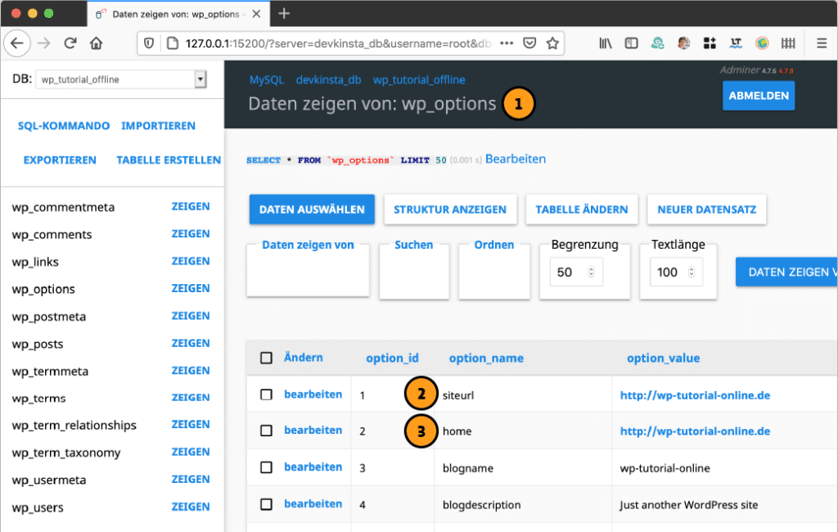Click the browser forward arrow
Image resolution: width=838 pixels, height=532 pixels.
pyautogui.click(x=44, y=43)
